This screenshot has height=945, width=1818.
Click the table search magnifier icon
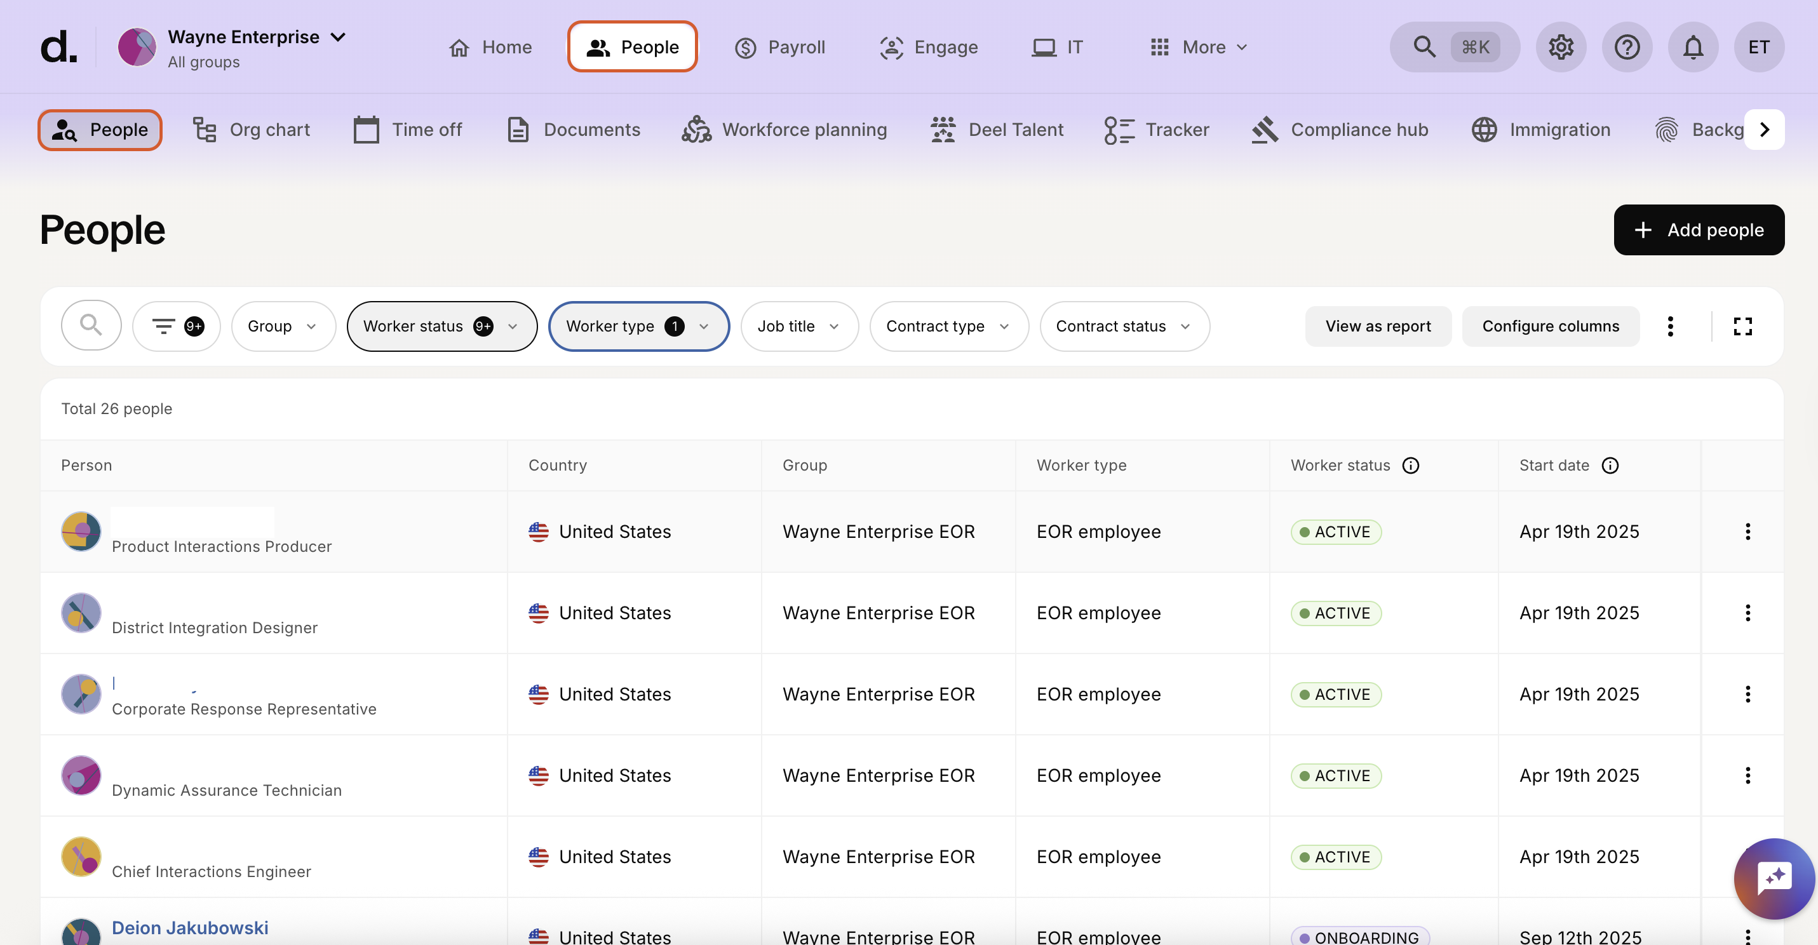[x=91, y=325]
